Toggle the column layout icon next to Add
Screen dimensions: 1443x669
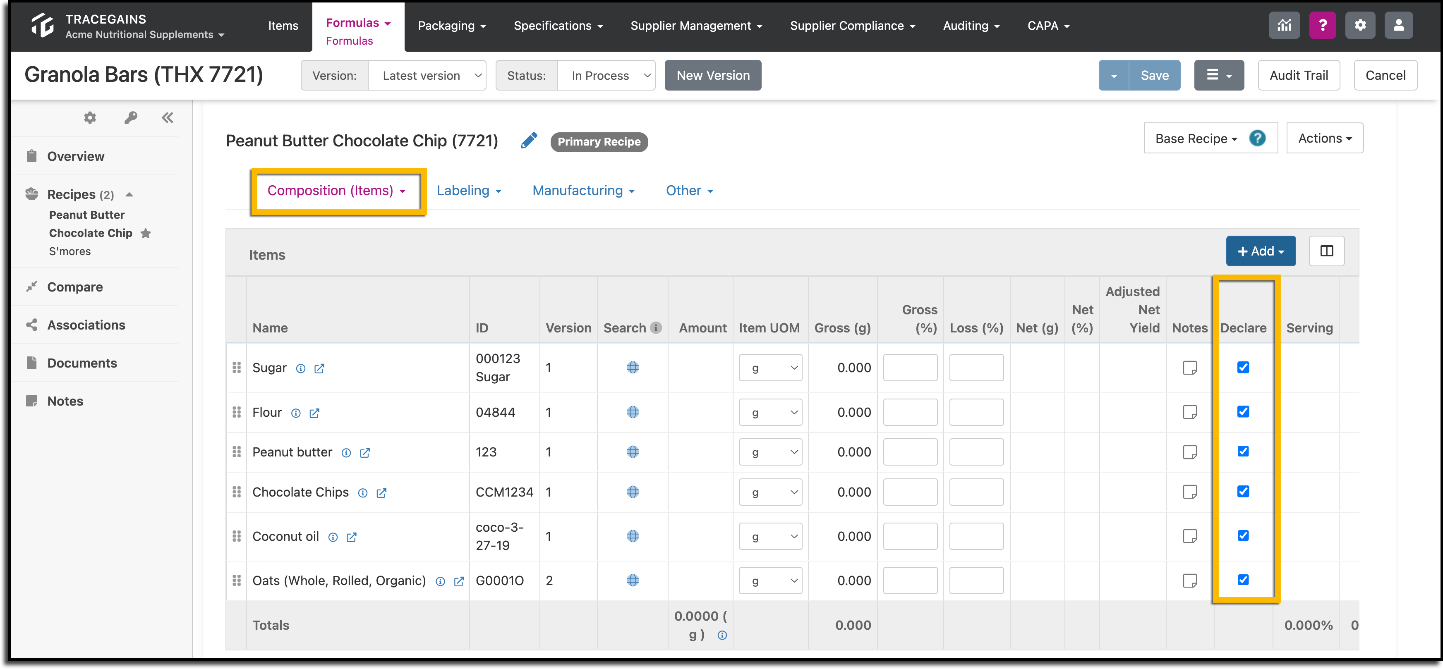[1326, 251]
